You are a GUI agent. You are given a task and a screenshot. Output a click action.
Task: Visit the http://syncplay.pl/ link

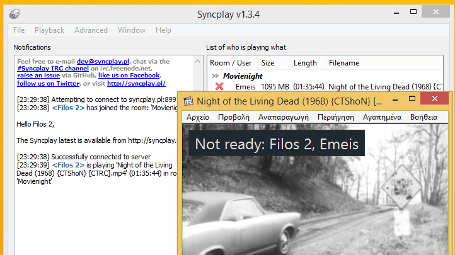[x=136, y=84]
